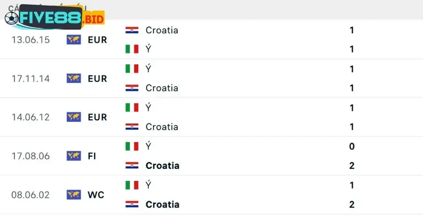The image size is (423, 216).
Task: Click Croatia's score 2 in 17.08.06 match
Action: pos(352,165)
